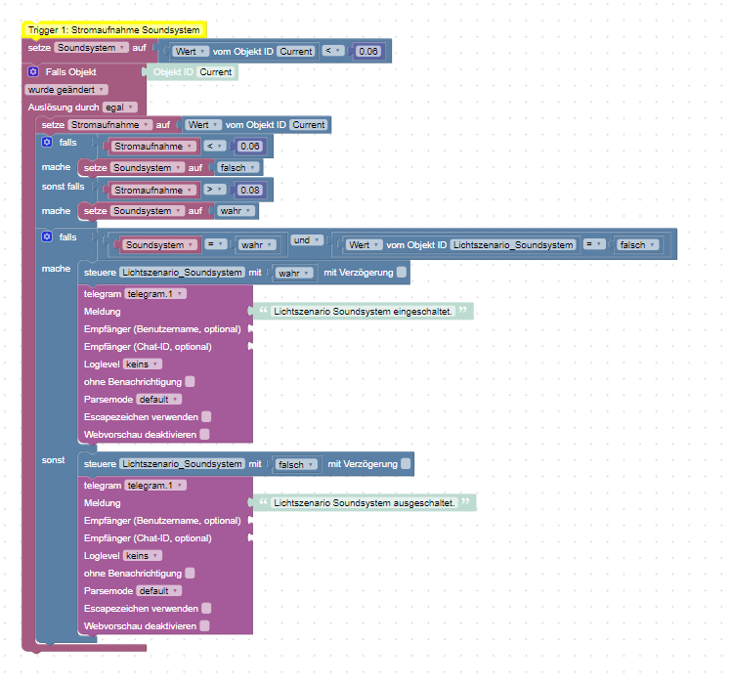Open the 'wahr' dropdown in setze Soundsystem auf wahr

coord(237,211)
